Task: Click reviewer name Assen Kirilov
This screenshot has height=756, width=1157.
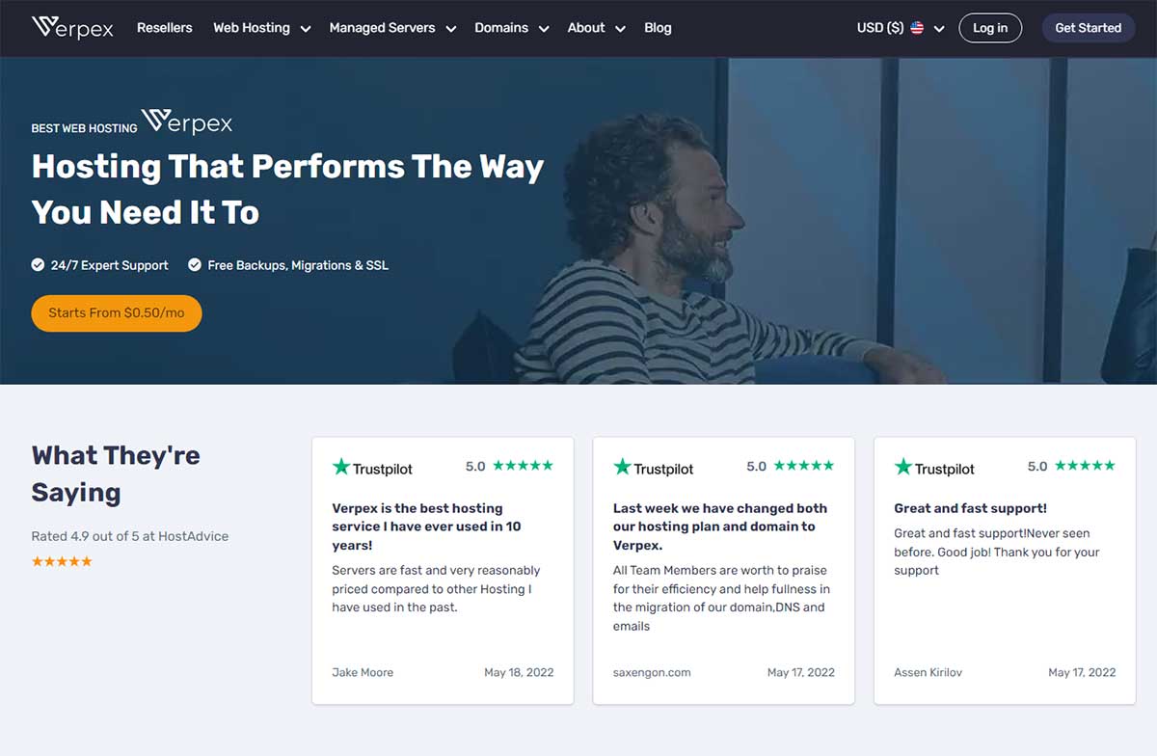Action: [x=928, y=672]
